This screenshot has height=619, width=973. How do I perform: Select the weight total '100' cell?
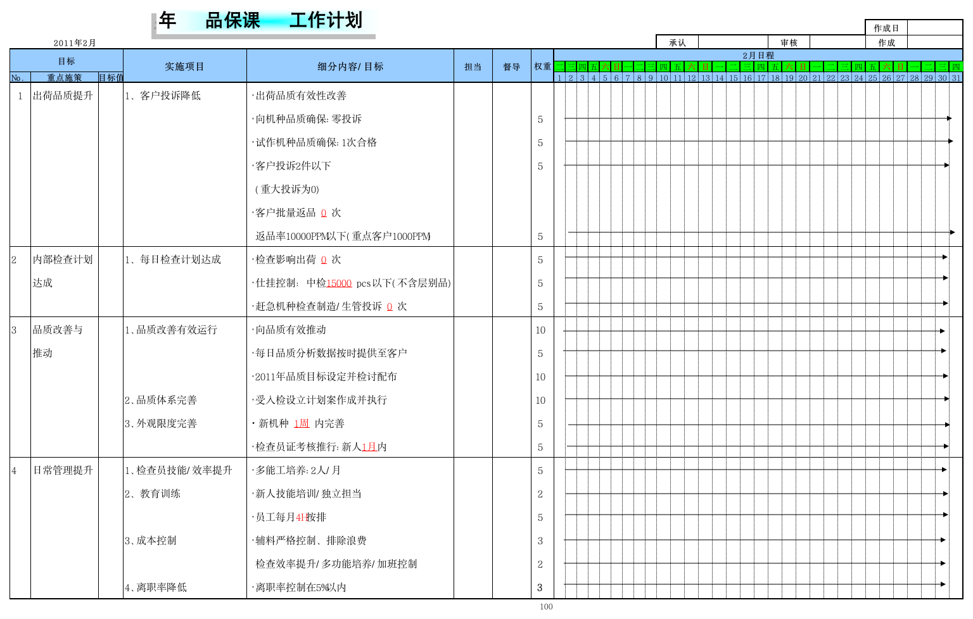tap(546, 606)
